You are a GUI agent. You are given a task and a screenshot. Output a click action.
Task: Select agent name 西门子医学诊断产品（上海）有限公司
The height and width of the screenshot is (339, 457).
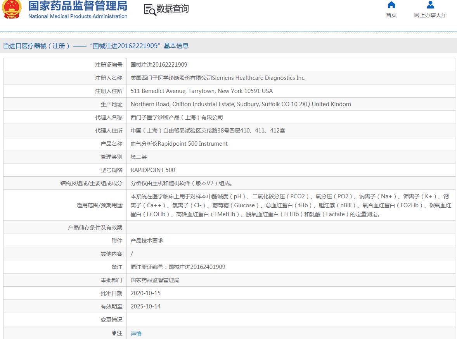[177, 117]
